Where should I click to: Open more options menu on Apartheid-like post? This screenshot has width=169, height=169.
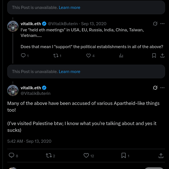click(x=162, y=88)
